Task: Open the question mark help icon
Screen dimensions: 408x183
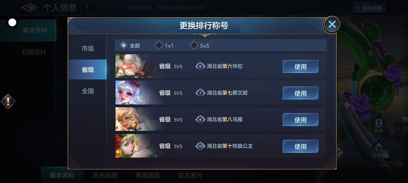Action: pos(87,8)
